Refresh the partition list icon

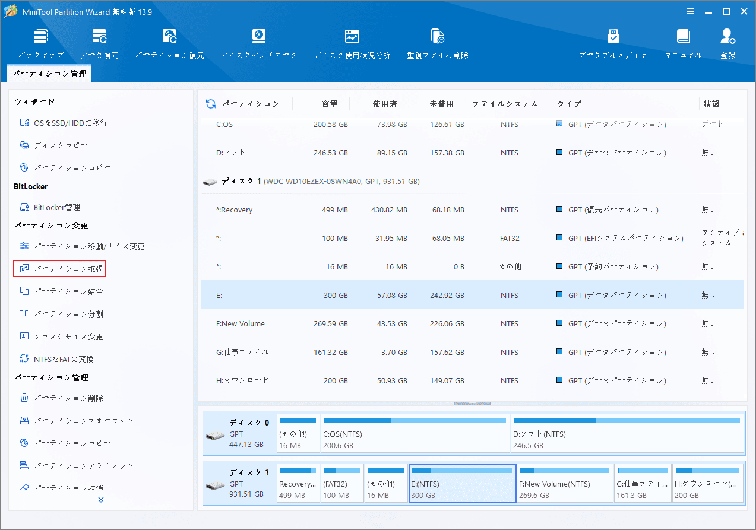click(x=211, y=104)
